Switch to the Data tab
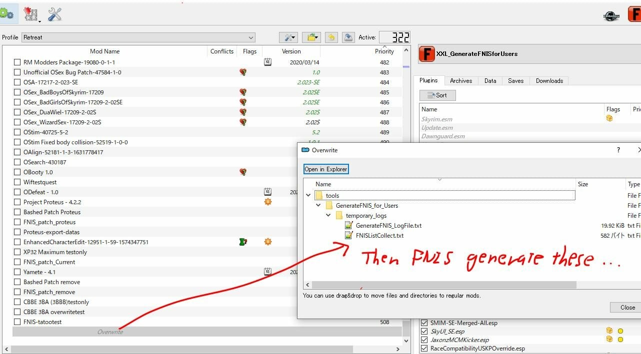This screenshot has height=354, width=641. pyautogui.click(x=490, y=81)
